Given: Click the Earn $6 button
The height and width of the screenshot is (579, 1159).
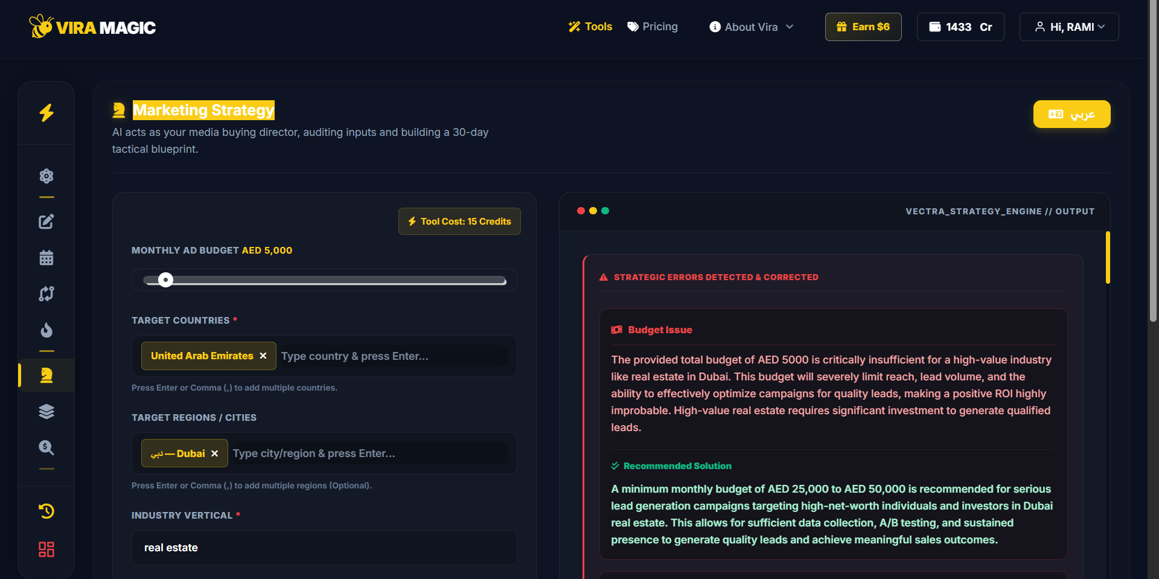Looking at the screenshot, I should (863, 27).
